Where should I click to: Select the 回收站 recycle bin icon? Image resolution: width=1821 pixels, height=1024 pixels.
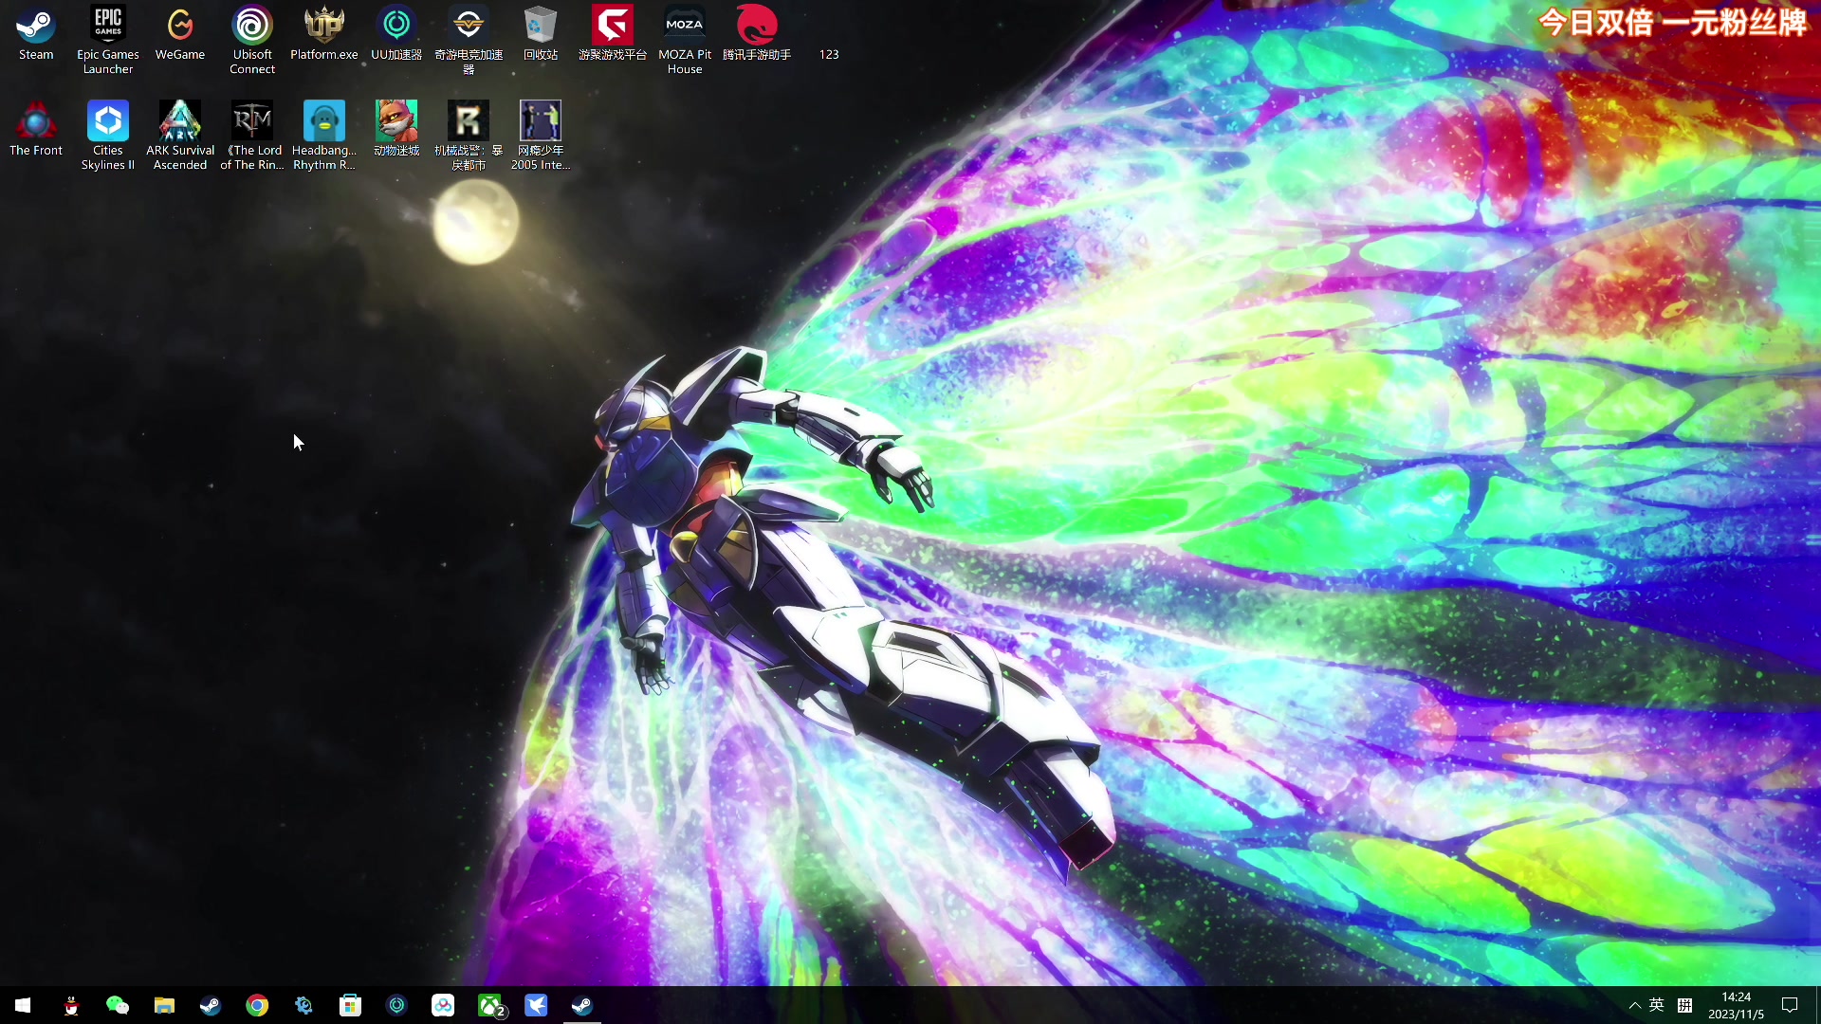point(541,34)
